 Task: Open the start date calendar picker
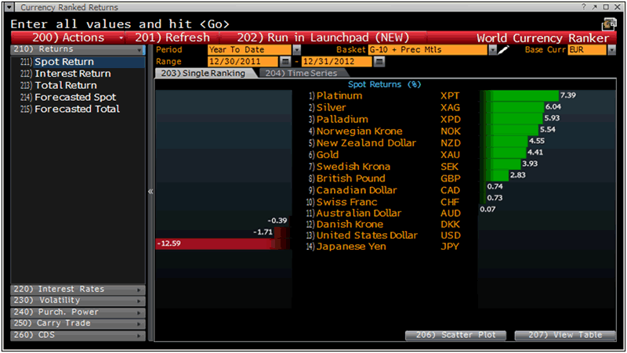(x=285, y=61)
